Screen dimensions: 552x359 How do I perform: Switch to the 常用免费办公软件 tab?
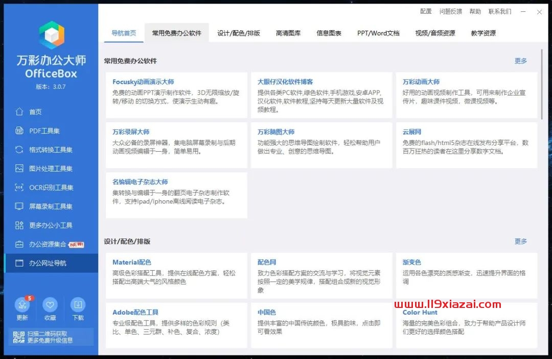point(177,33)
